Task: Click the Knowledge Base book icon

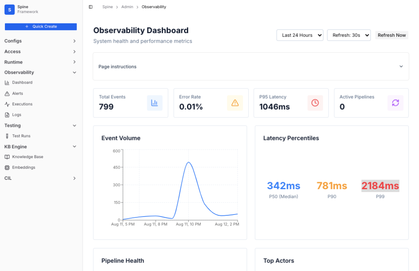Action: 7,157
